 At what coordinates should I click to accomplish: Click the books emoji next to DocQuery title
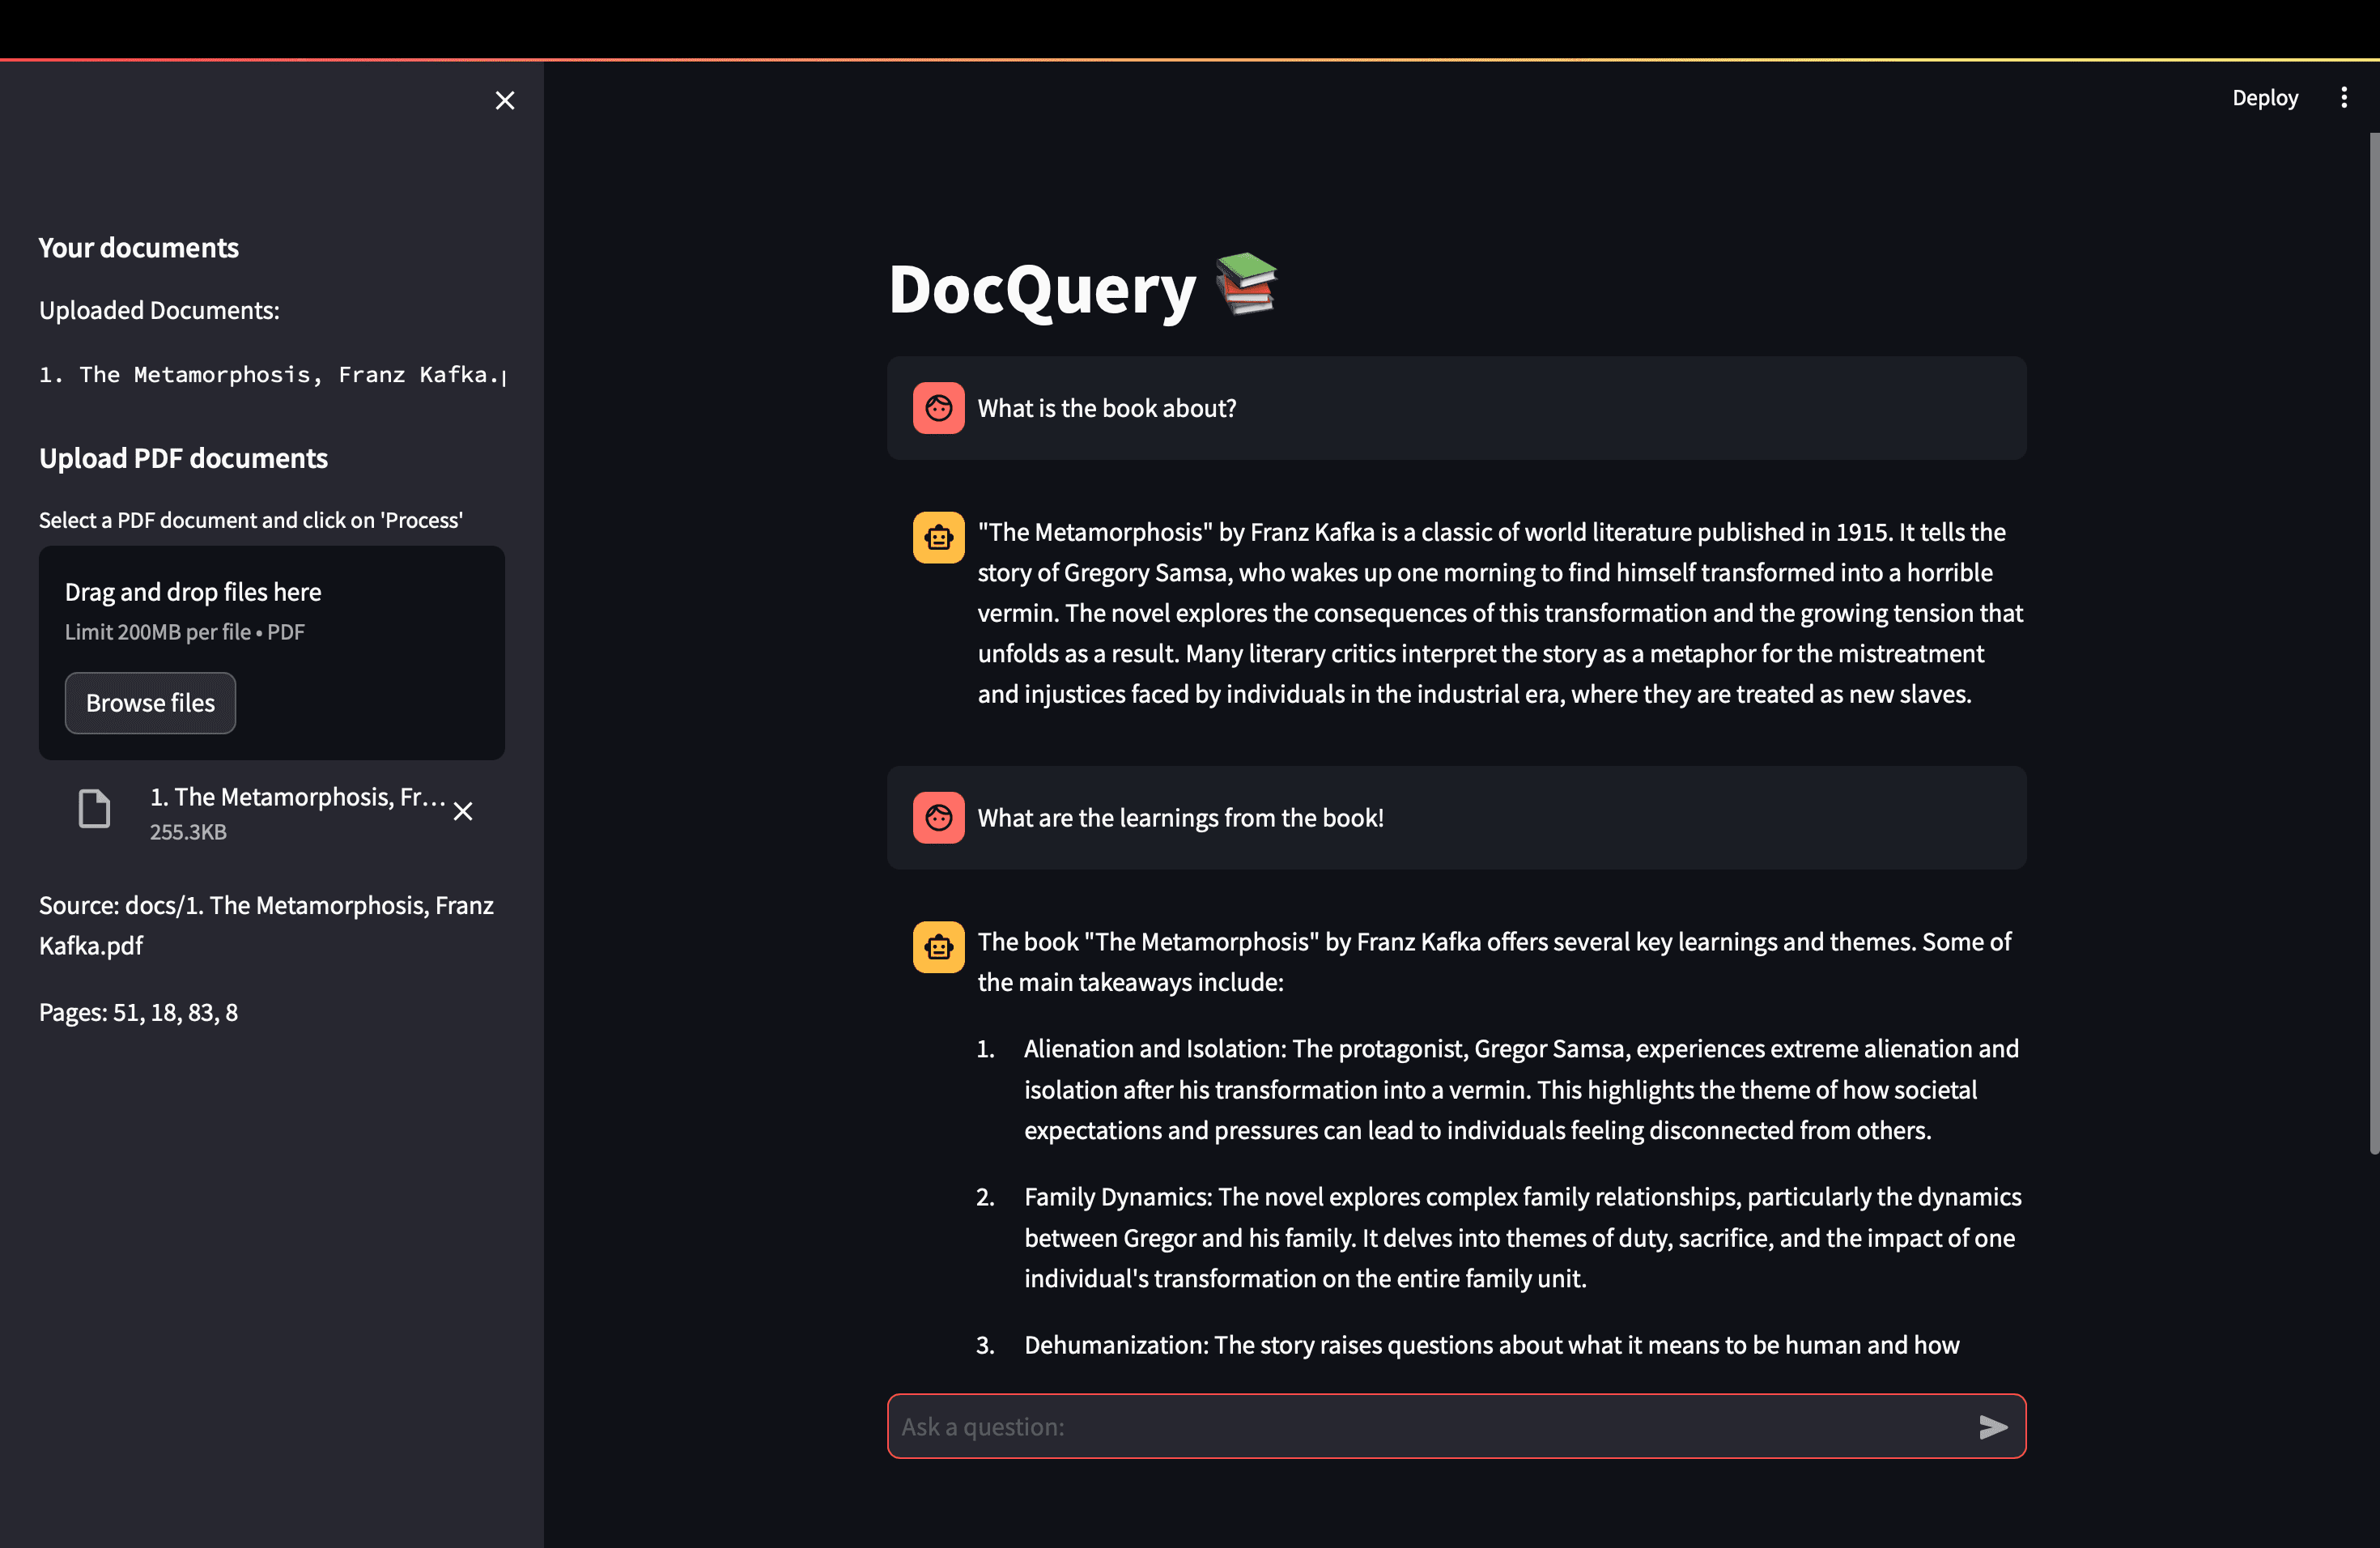pyautogui.click(x=1244, y=289)
